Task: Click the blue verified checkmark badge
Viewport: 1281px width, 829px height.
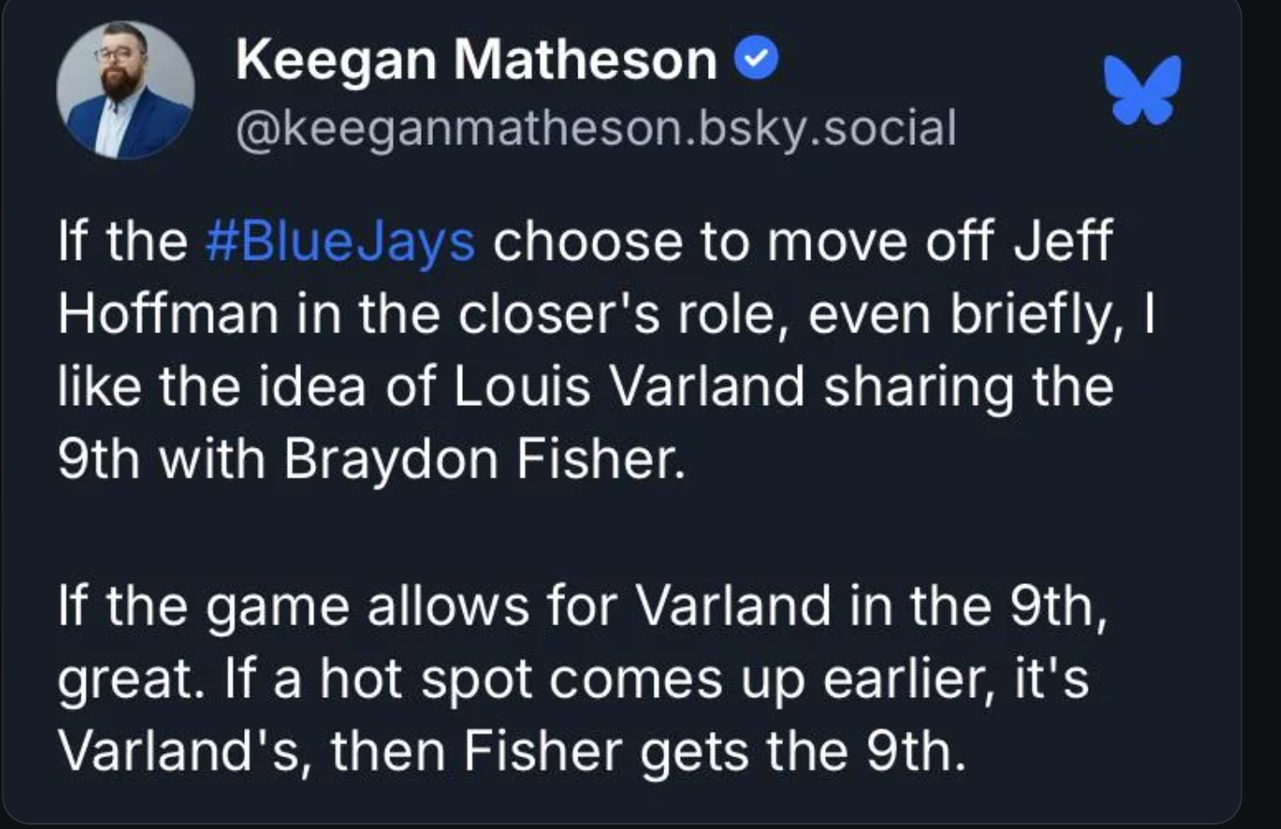Action: pyautogui.click(x=756, y=59)
